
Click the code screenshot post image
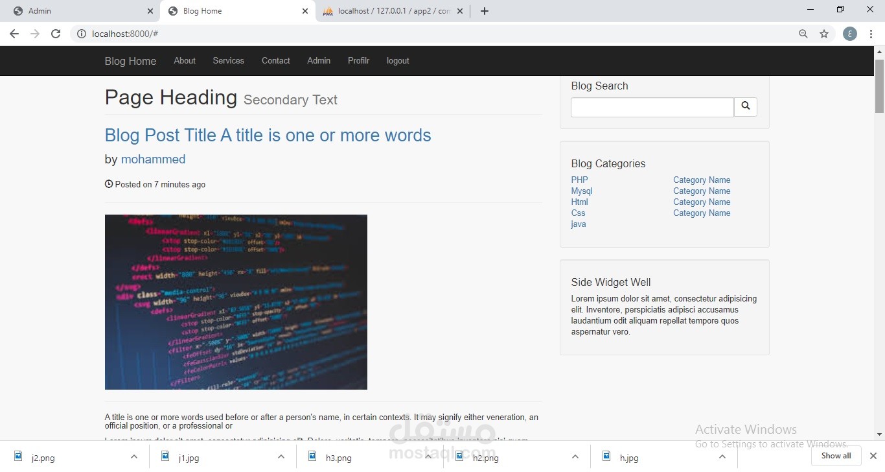[x=236, y=302]
